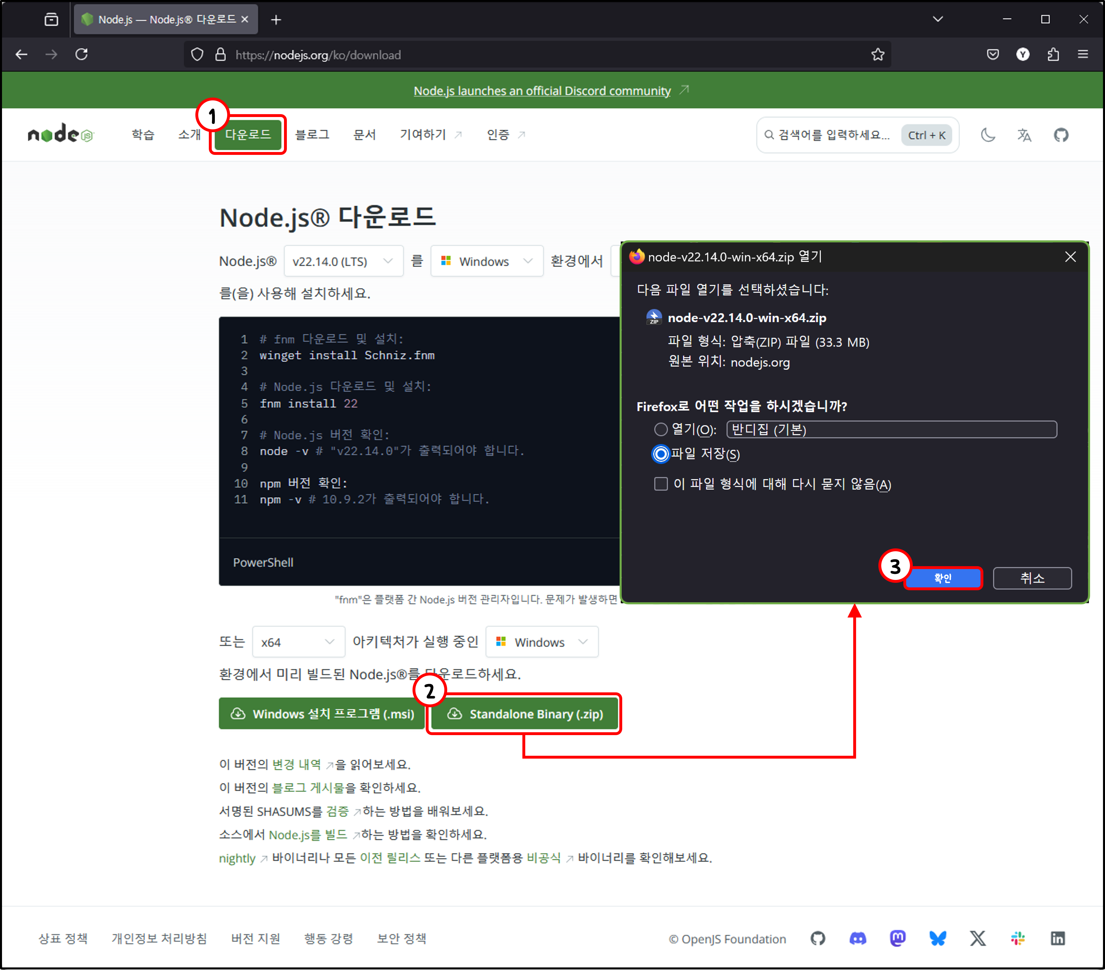The width and height of the screenshot is (1105, 970).
Task: Toggle dark mode moon icon
Action: 988,135
